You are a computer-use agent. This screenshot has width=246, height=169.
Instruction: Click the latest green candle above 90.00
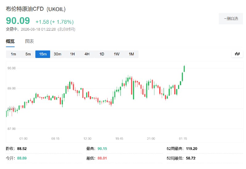[184, 69]
